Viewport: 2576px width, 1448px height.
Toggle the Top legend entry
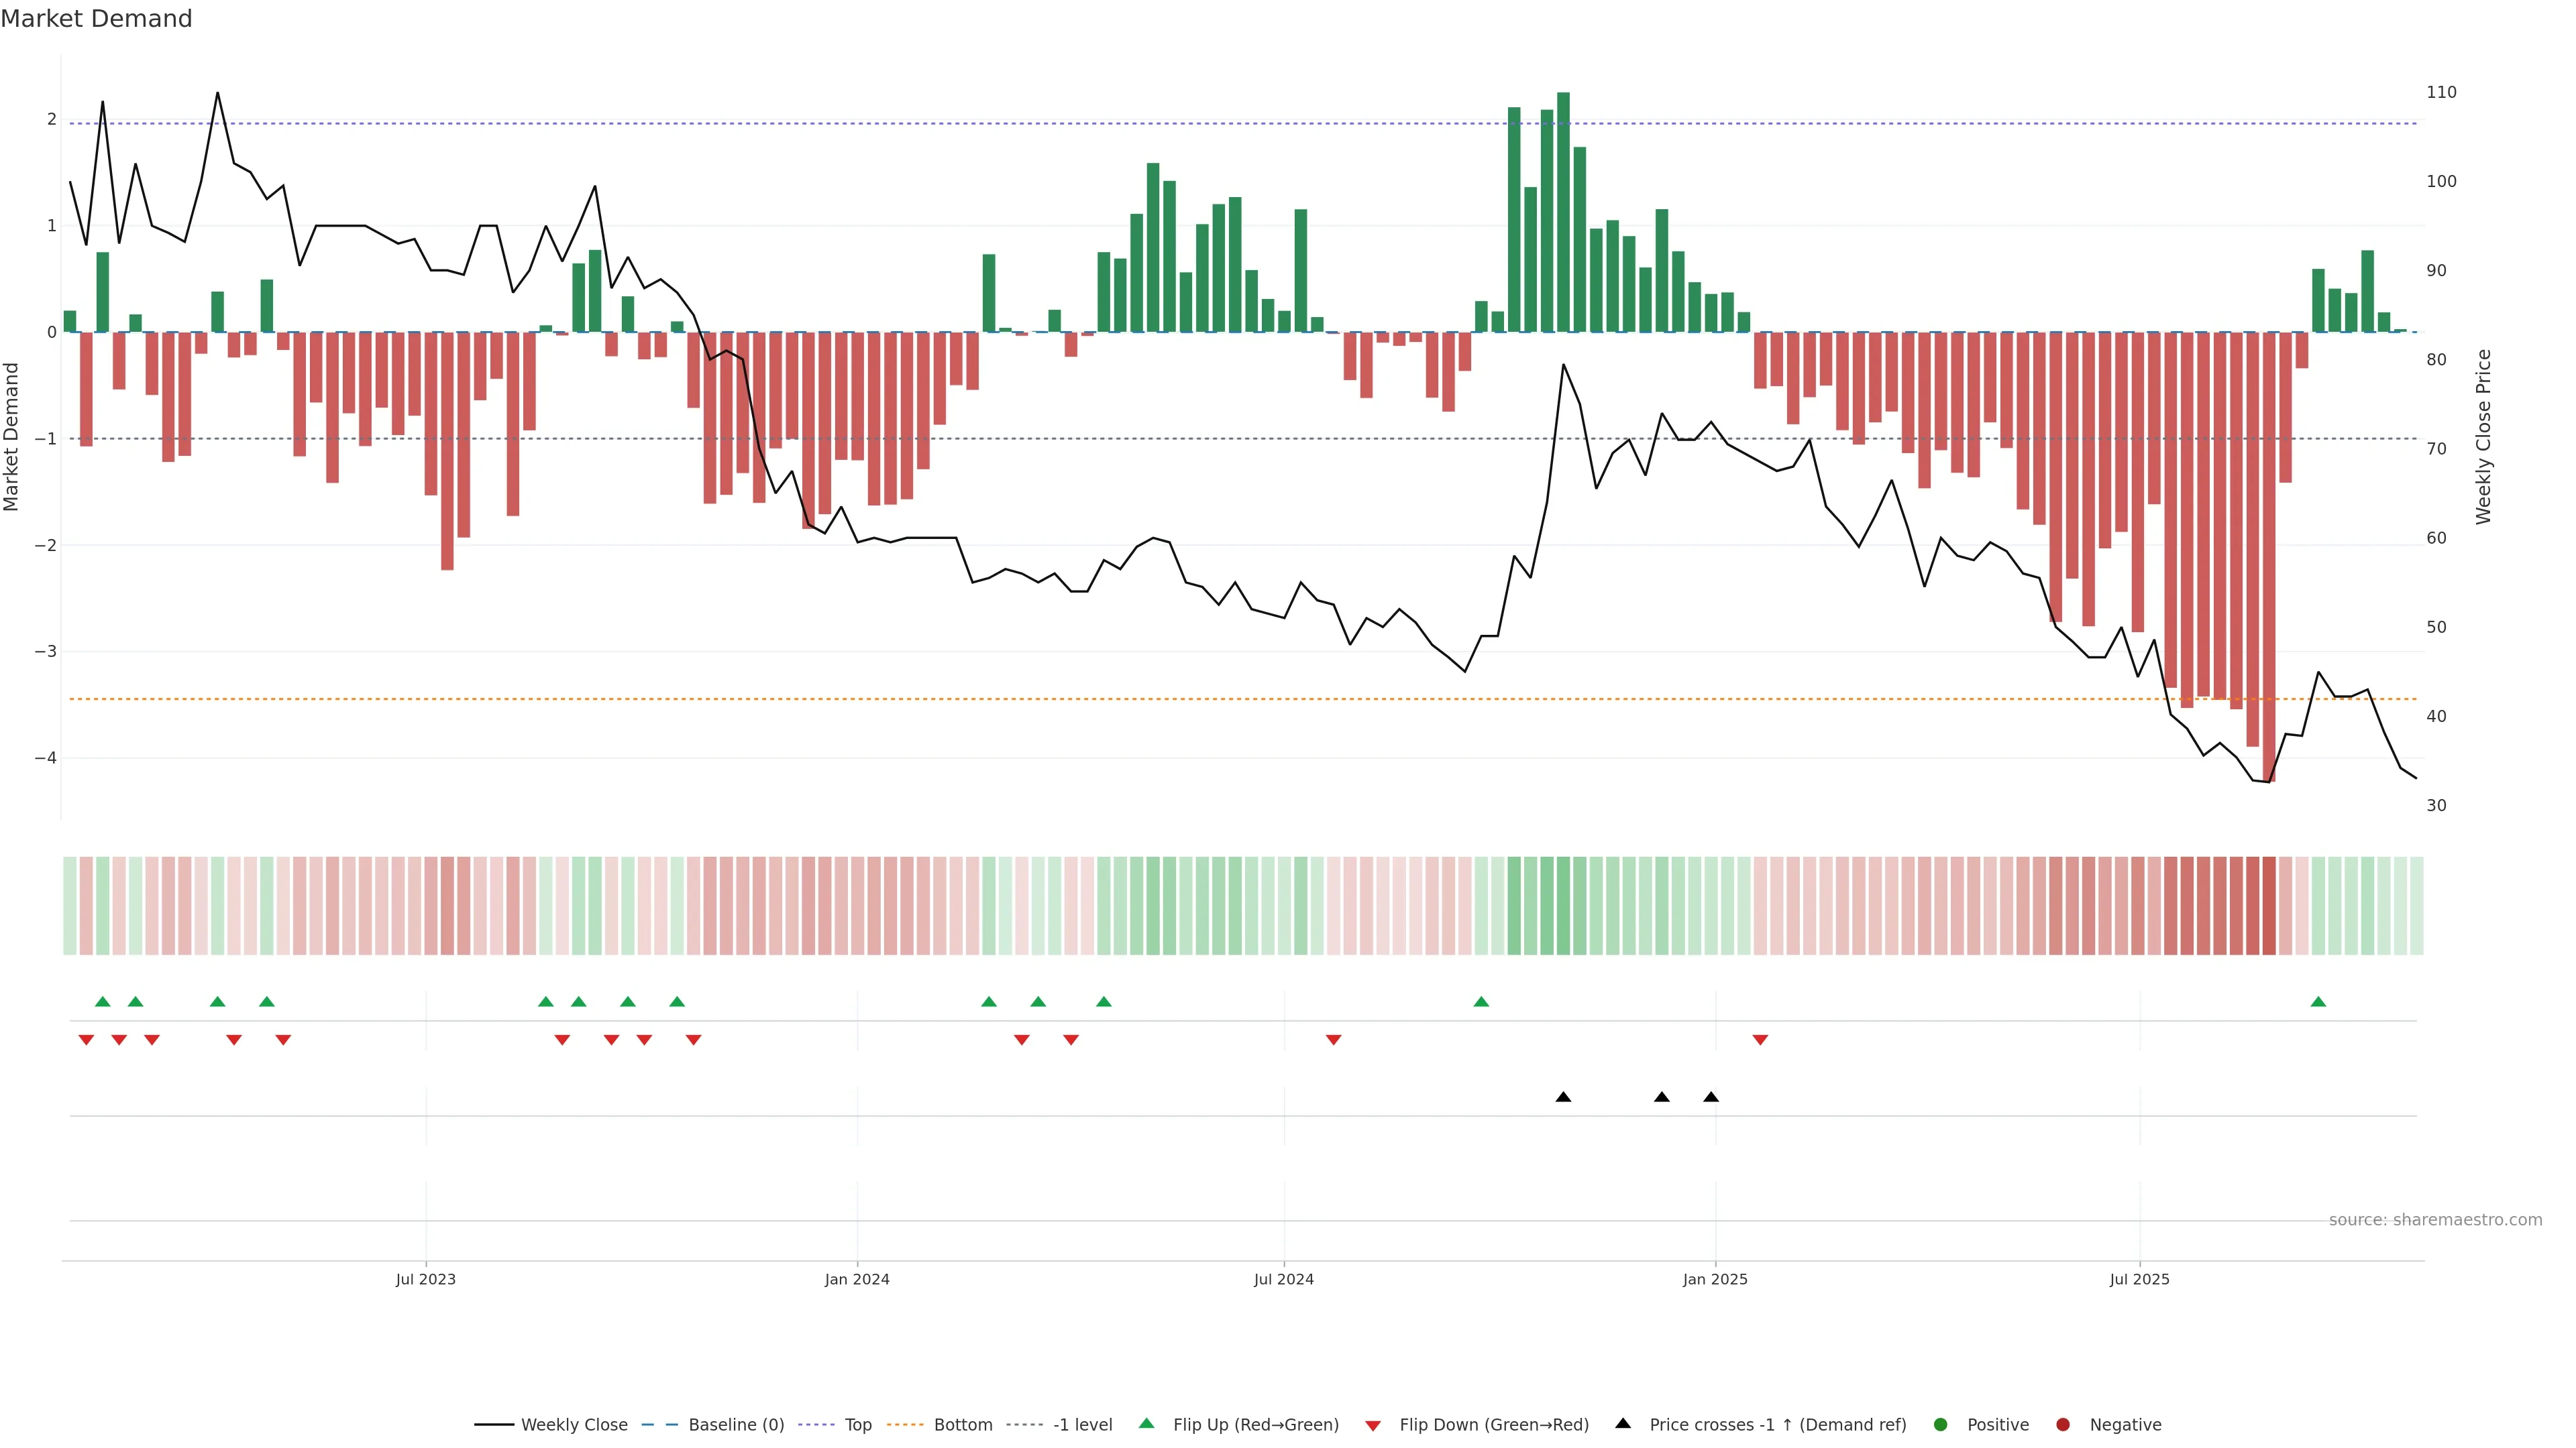857,1425
